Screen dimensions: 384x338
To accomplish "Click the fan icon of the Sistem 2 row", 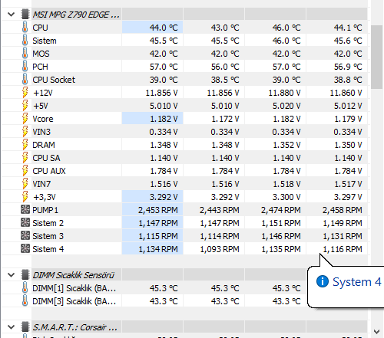I will (25, 223).
